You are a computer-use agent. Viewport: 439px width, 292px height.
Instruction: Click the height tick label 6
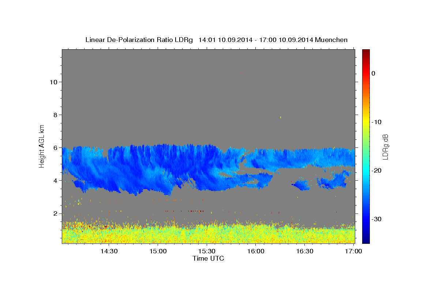pos(55,147)
